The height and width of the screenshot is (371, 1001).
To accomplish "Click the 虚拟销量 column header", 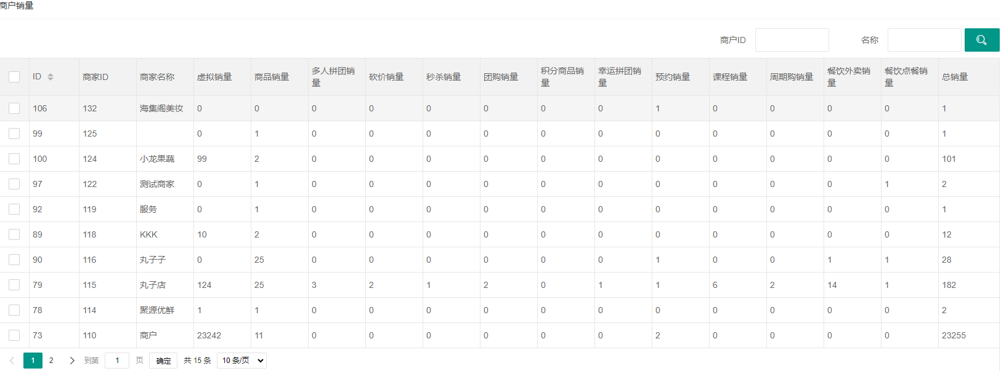I will tap(214, 77).
